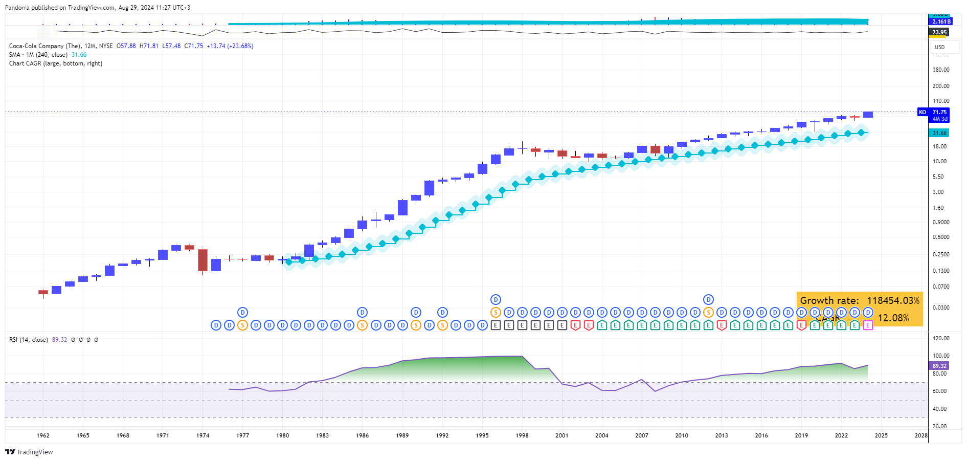Select the SMA 1M (240, close) indicator legend
The height and width of the screenshot is (461, 967).
tap(38, 55)
